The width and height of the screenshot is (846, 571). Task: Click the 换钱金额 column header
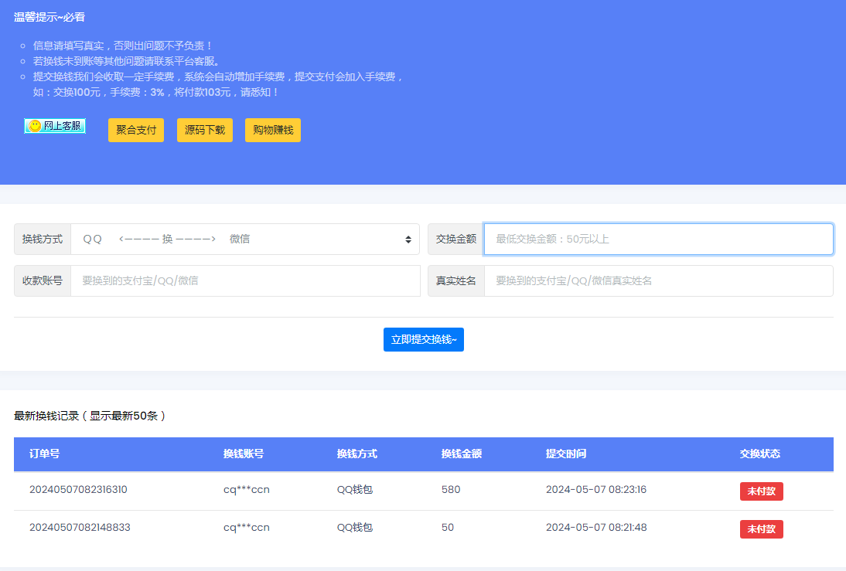(462, 454)
